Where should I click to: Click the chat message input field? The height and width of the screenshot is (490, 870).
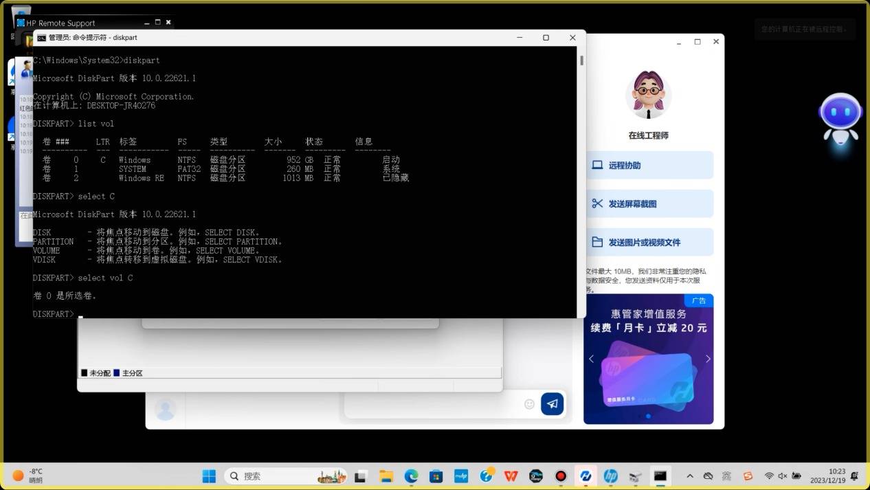(433, 405)
